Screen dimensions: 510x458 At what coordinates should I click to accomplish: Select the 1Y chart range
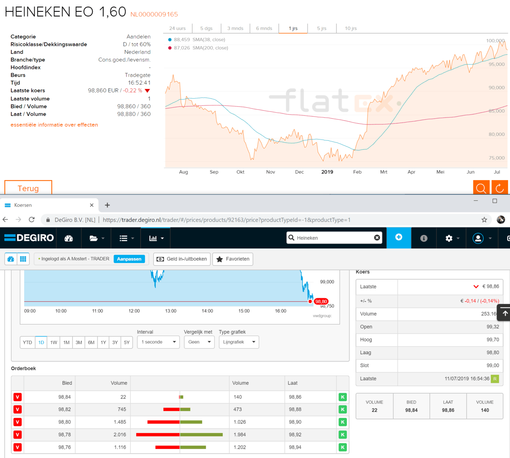(x=103, y=342)
